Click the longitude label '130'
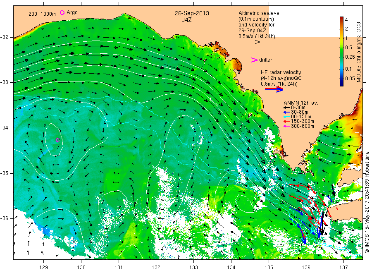Screen dimensions: 372x273 [x=81, y=268]
